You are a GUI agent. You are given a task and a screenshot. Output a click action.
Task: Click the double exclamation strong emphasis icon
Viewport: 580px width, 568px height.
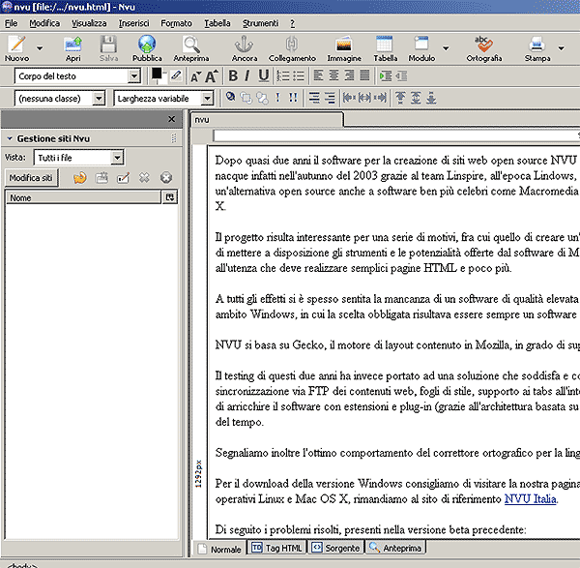click(x=293, y=98)
